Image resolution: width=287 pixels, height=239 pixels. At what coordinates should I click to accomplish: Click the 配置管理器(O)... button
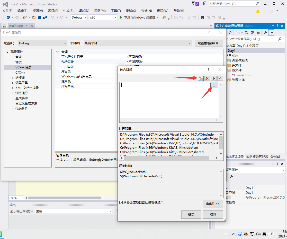click(209, 43)
